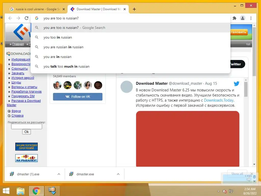Expand the dmaster (1).exe download chevron

point(59,174)
